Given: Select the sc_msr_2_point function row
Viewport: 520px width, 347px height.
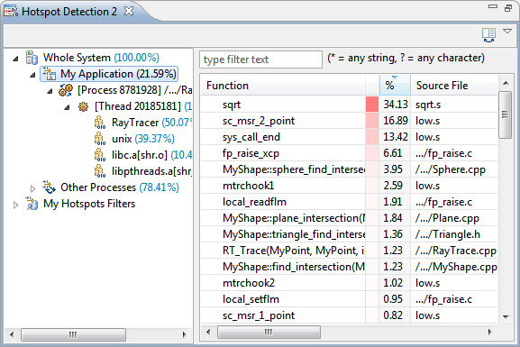Looking at the screenshot, I should (x=349, y=121).
